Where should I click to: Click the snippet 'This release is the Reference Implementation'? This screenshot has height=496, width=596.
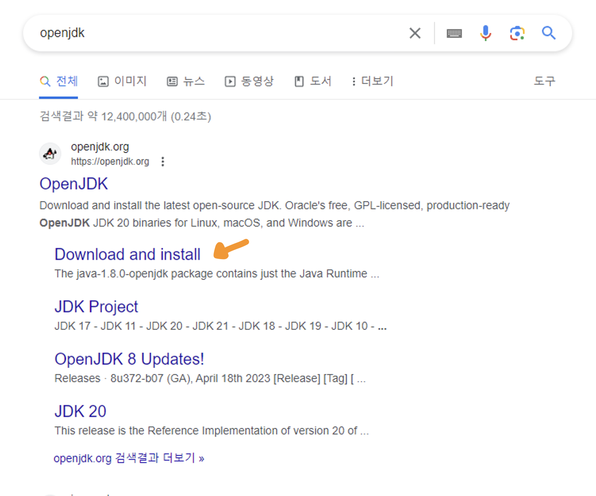click(x=211, y=431)
